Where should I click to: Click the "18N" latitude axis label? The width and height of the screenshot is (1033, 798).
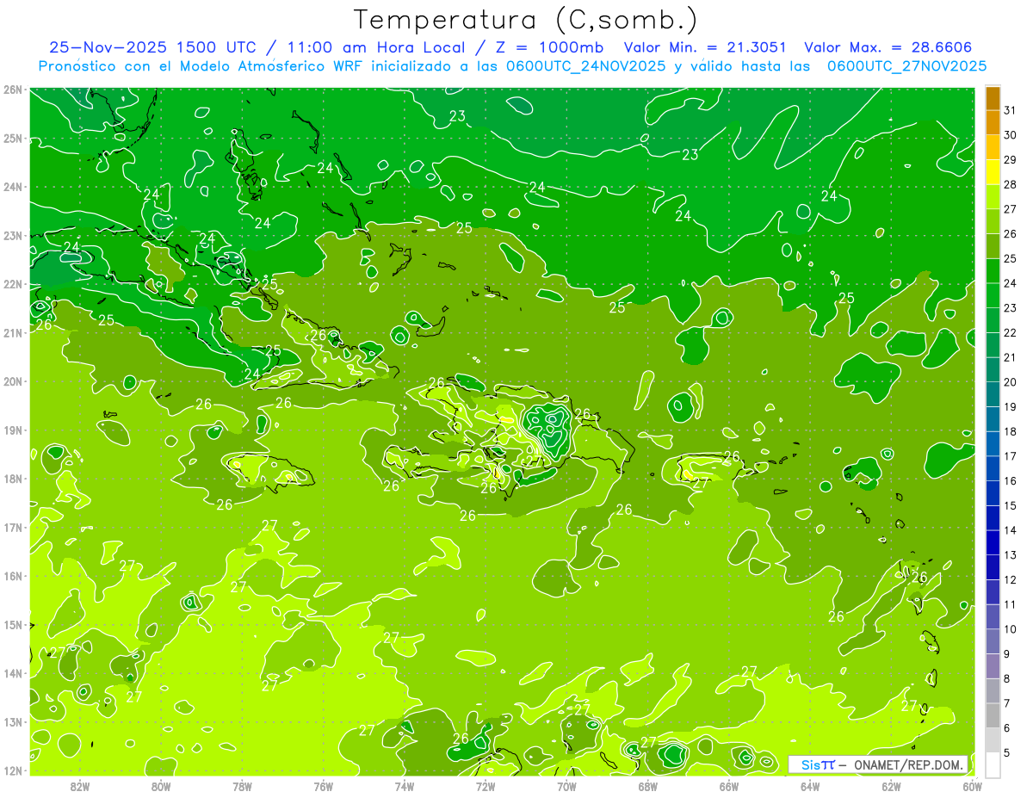click(12, 479)
